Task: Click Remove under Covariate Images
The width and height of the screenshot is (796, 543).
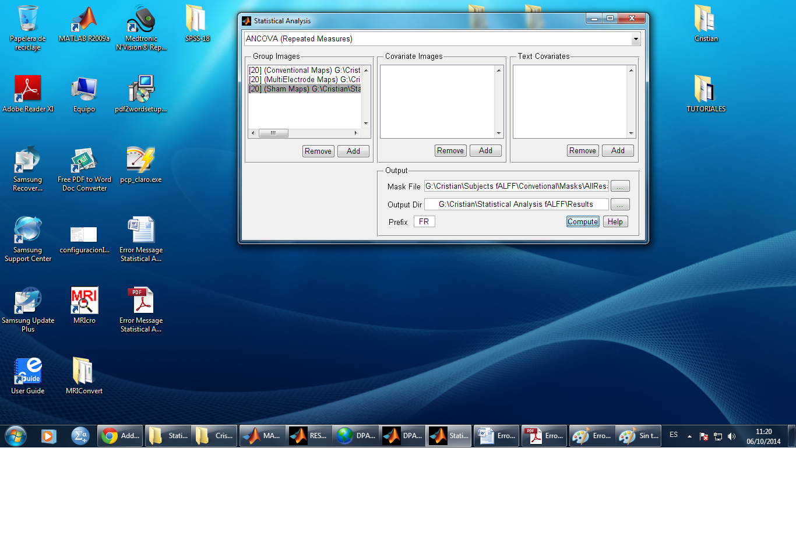Action: (x=450, y=151)
